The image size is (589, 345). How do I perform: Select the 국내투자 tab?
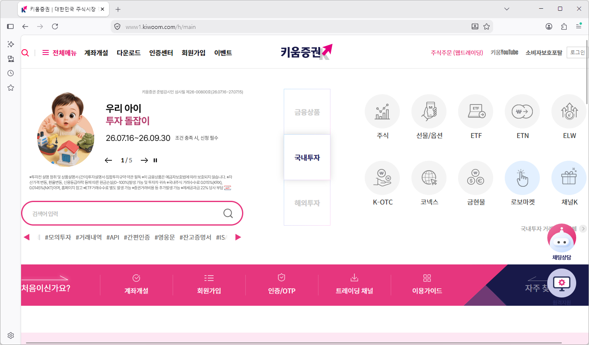click(x=307, y=157)
